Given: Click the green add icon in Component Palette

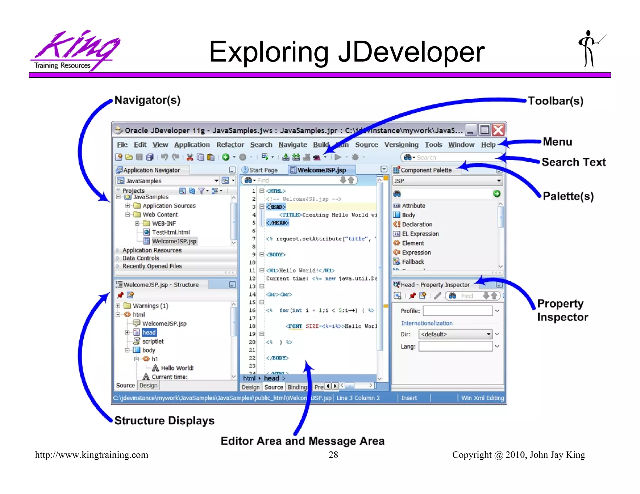Looking at the screenshot, I should click(x=497, y=194).
